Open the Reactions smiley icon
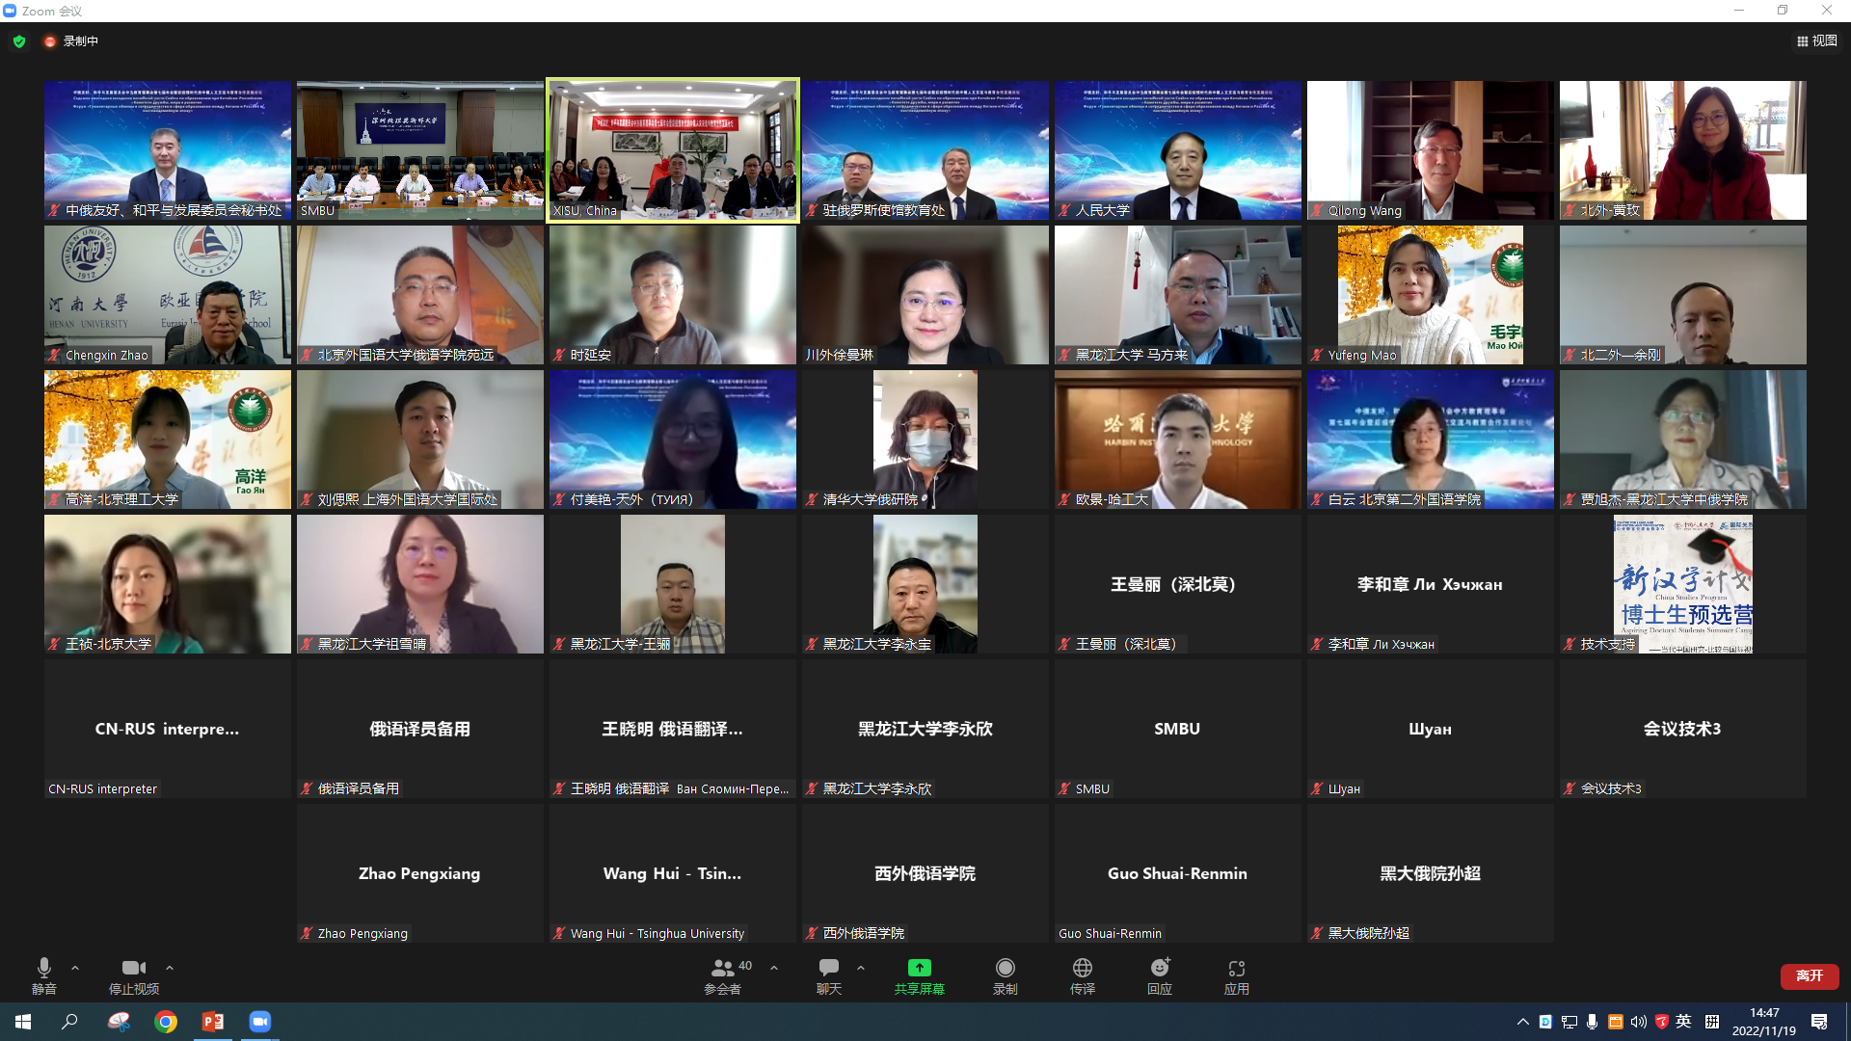1851x1041 pixels. coord(1159,968)
